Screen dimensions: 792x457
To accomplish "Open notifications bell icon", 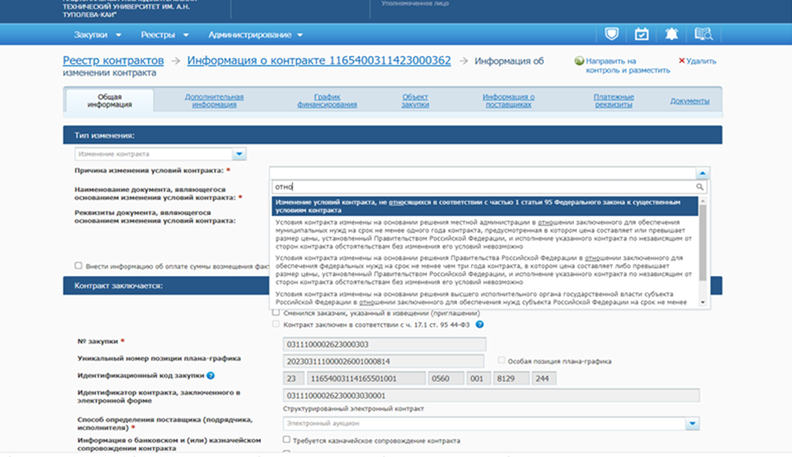I will (x=671, y=34).
